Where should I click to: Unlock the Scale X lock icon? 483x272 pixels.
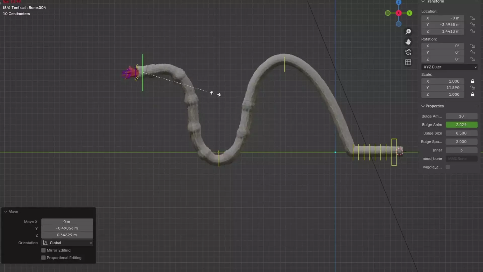(x=473, y=81)
